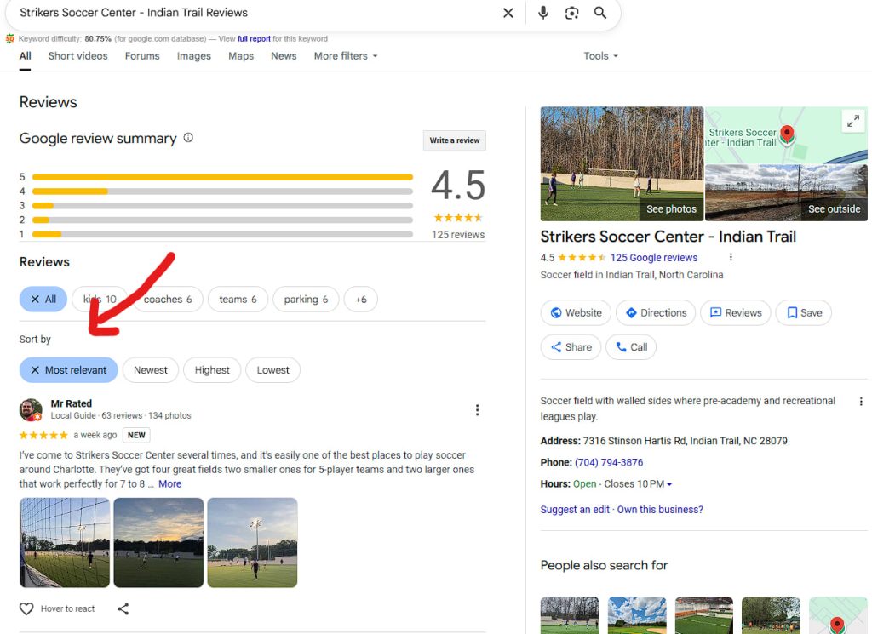The width and height of the screenshot is (872, 634).
Task: Open the first review photo with the net
Action: click(x=65, y=542)
